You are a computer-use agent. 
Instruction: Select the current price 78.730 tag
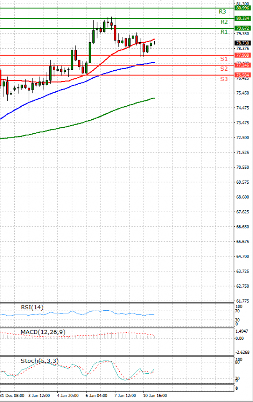[x=242, y=43]
